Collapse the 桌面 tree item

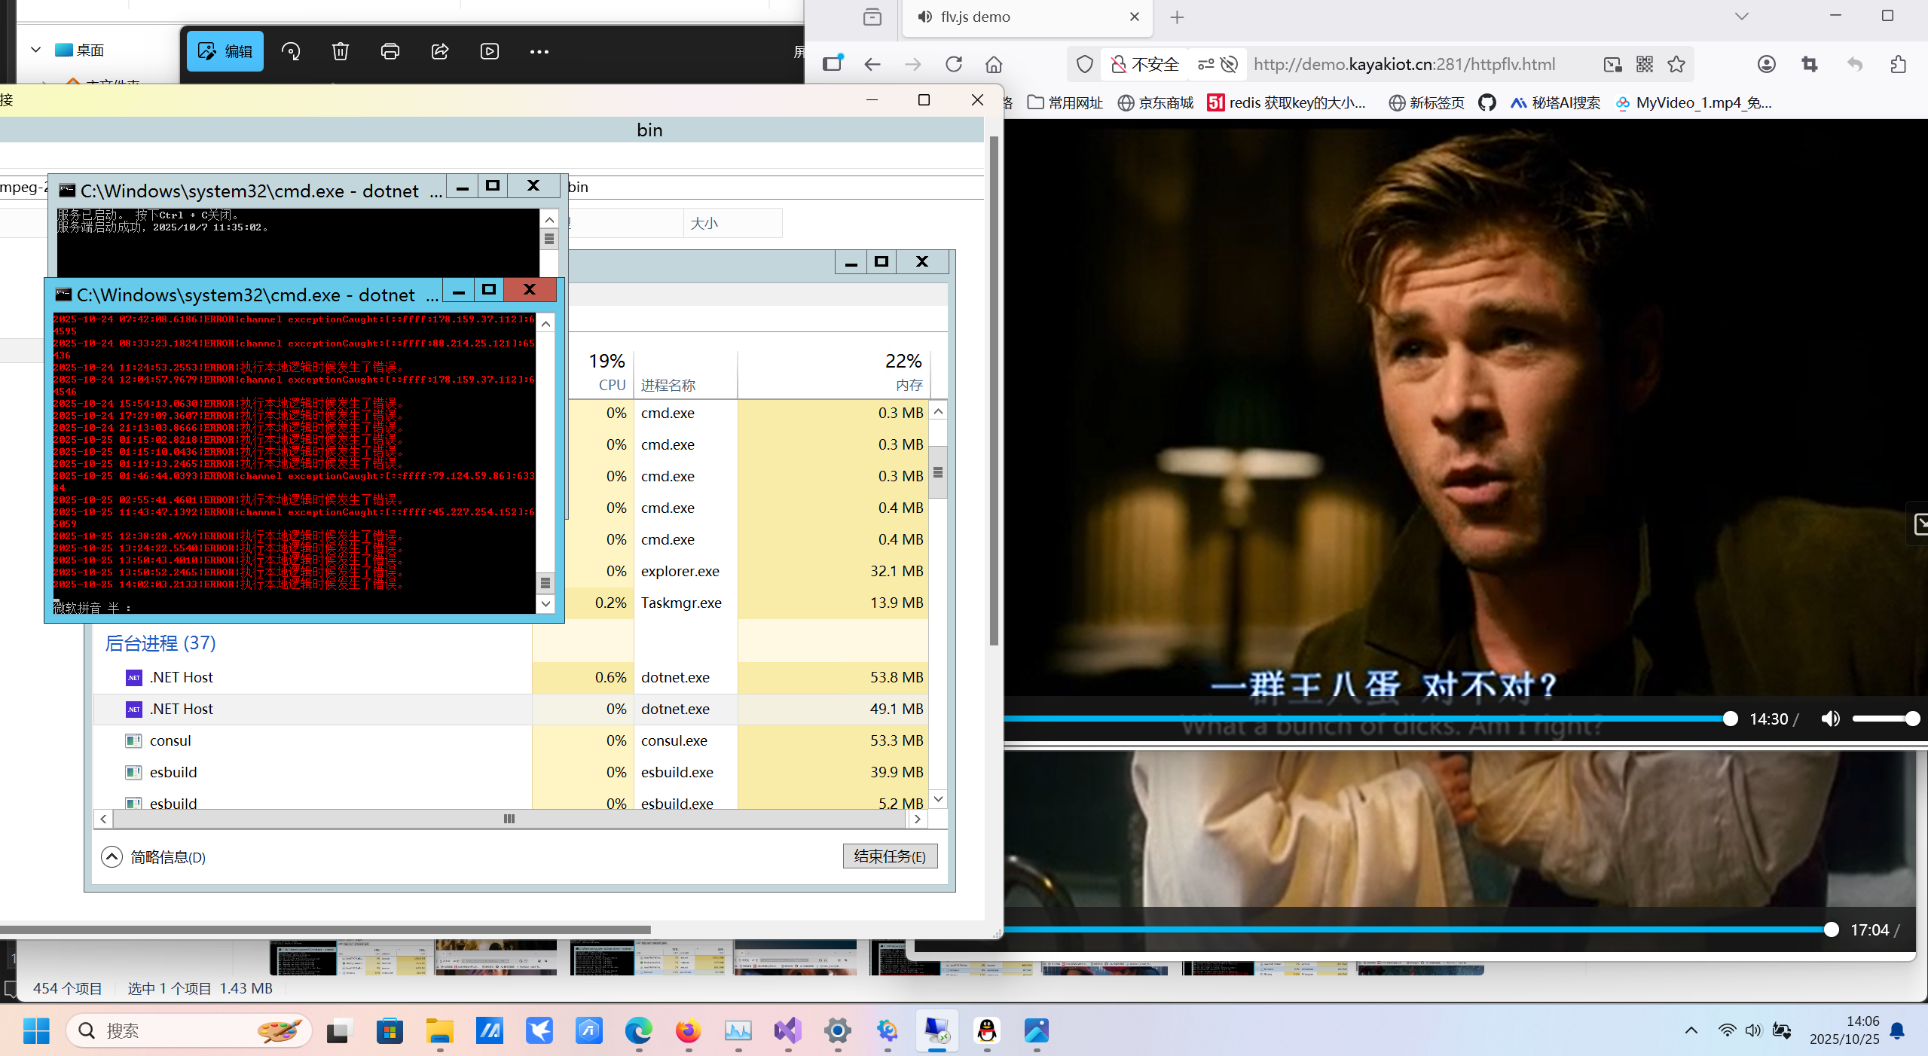click(35, 50)
